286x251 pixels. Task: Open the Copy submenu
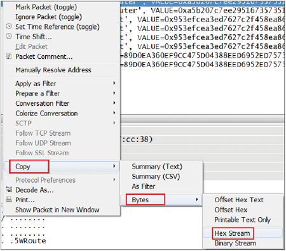pos(62,167)
